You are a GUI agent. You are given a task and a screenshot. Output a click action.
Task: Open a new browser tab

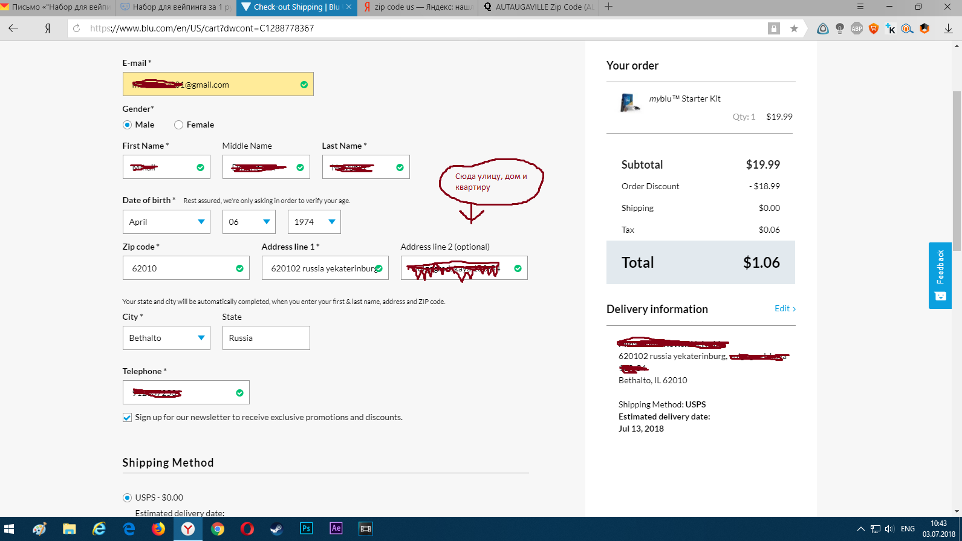[x=609, y=7]
